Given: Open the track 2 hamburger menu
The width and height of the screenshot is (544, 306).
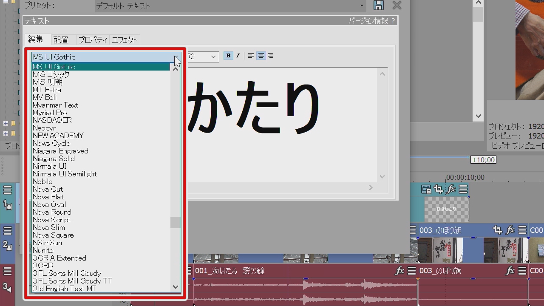Looking at the screenshot, I should pos(8,231).
